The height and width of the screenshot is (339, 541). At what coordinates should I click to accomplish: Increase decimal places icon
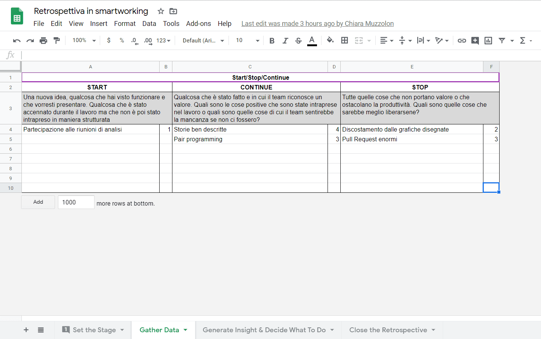pyautogui.click(x=148, y=41)
